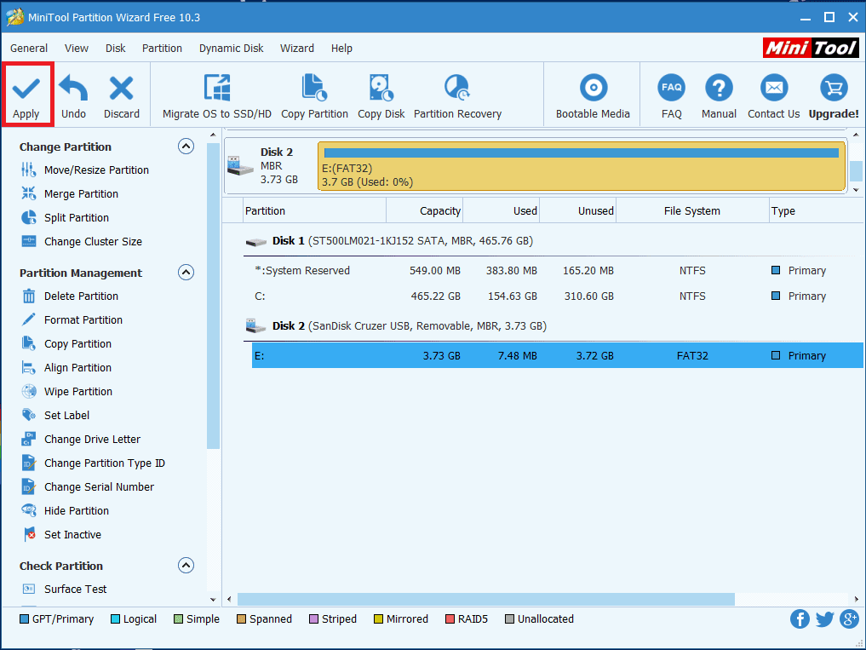Select the E:(FAT32) partition bar in disk map

click(x=582, y=166)
